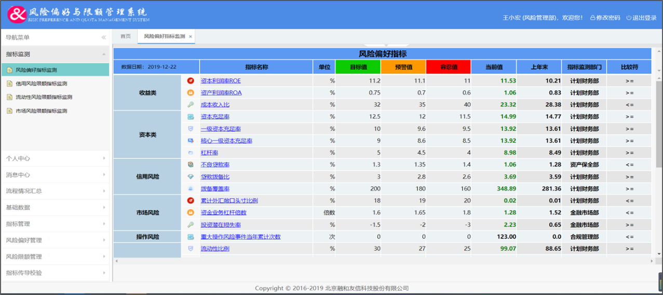Open the 贷款拨备比 indicator link
The height and width of the screenshot is (295, 663).
(215, 176)
